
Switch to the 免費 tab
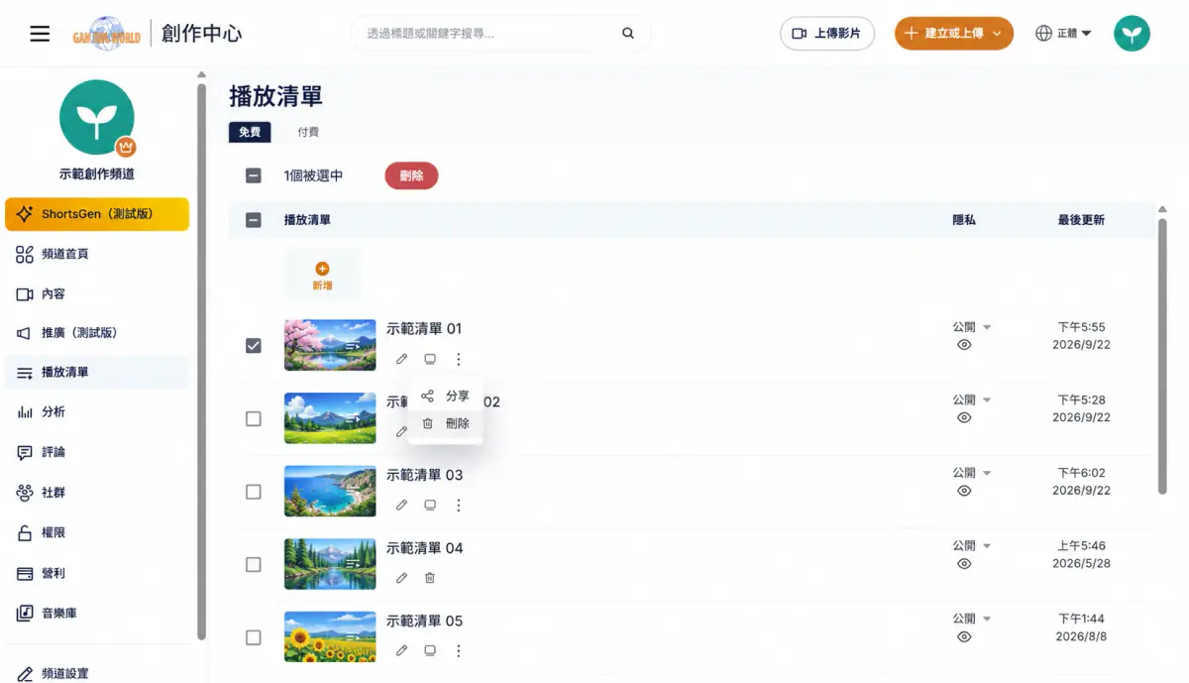click(250, 132)
